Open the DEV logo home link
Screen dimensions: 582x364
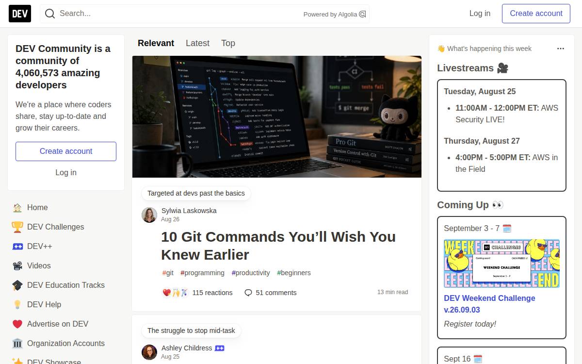coord(20,14)
